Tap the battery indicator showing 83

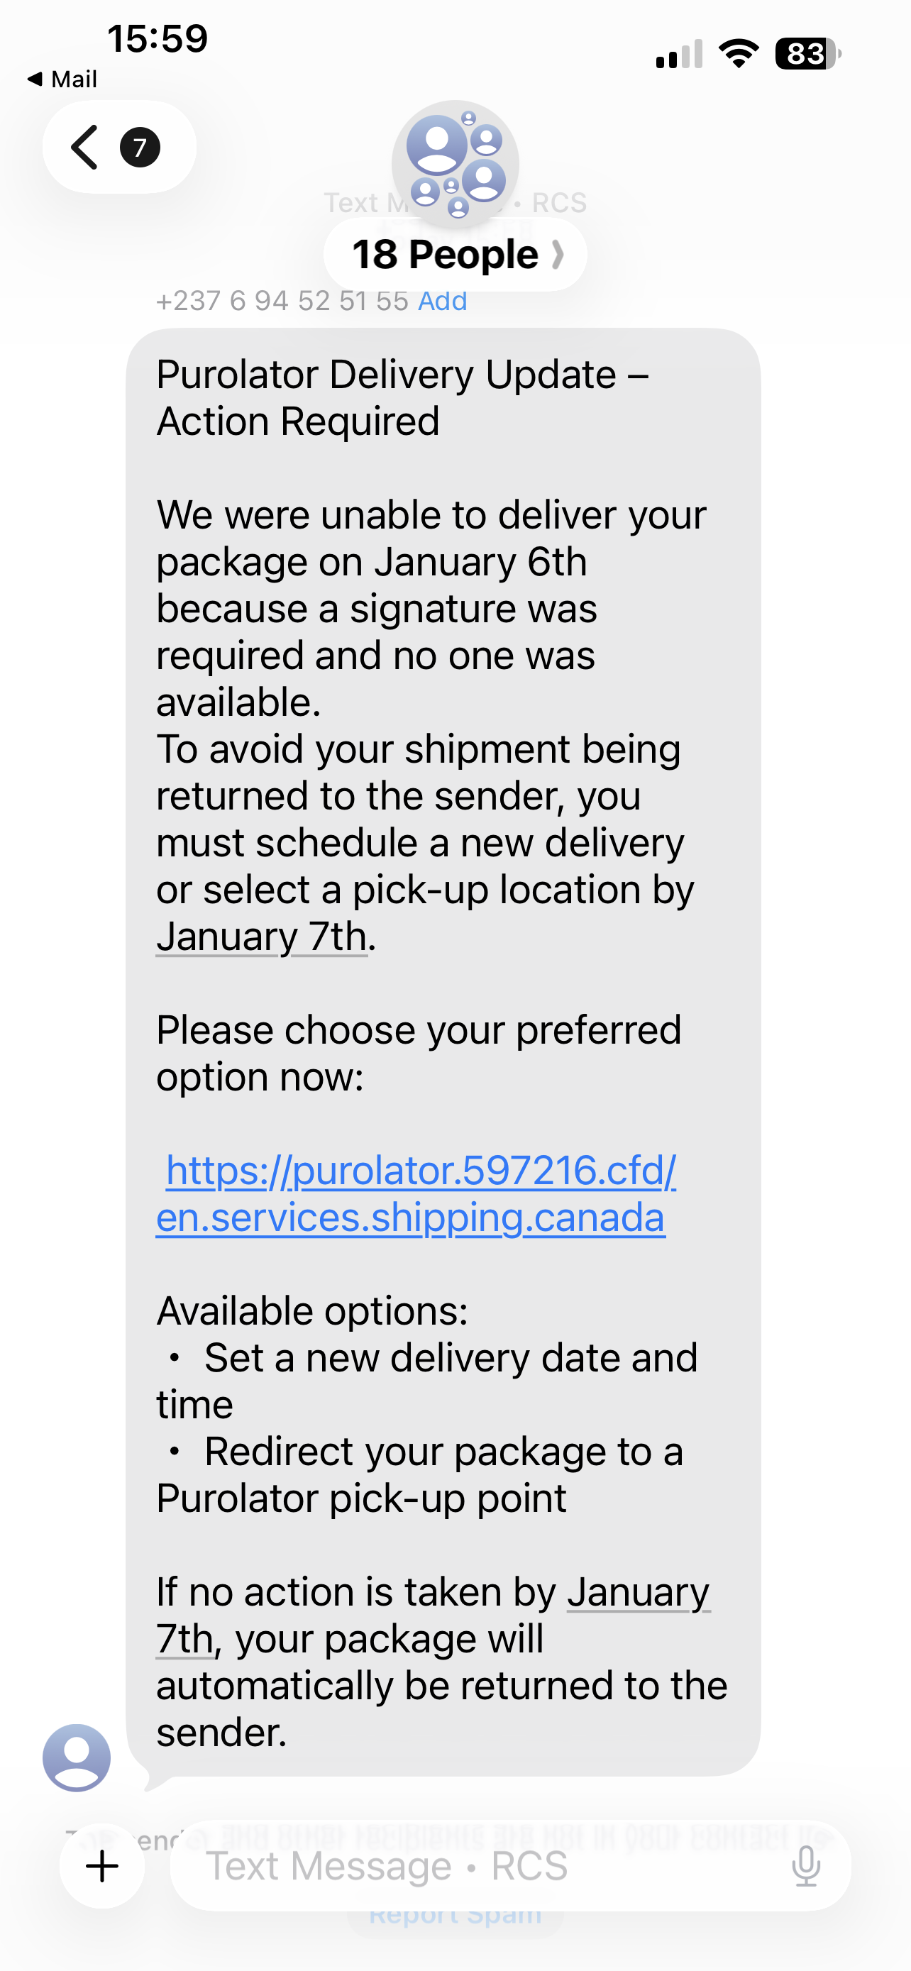coord(807,53)
